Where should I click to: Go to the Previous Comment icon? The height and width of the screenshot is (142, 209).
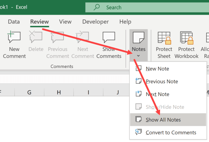tap(57, 37)
